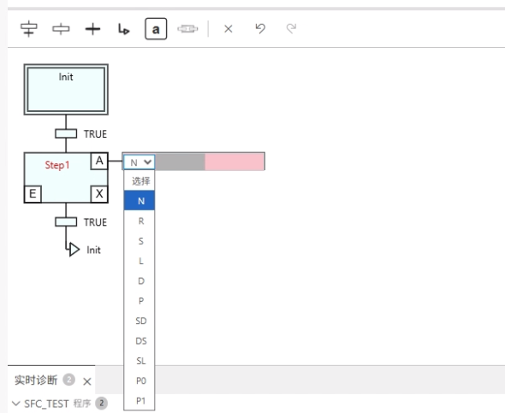The width and height of the screenshot is (505, 413).
Task: Choose qualifier R in dropdown list
Action: point(140,221)
